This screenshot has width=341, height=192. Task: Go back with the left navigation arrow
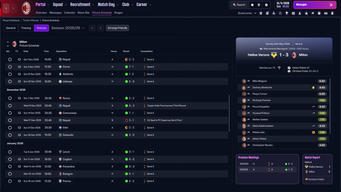(x=6, y=8)
